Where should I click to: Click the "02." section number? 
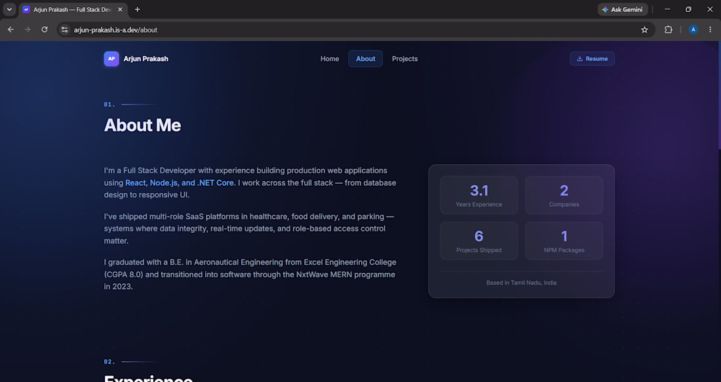109,362
